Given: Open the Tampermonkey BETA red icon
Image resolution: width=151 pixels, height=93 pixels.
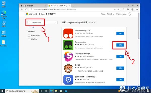Looking at the screenshot, I should tap(68, 33).
